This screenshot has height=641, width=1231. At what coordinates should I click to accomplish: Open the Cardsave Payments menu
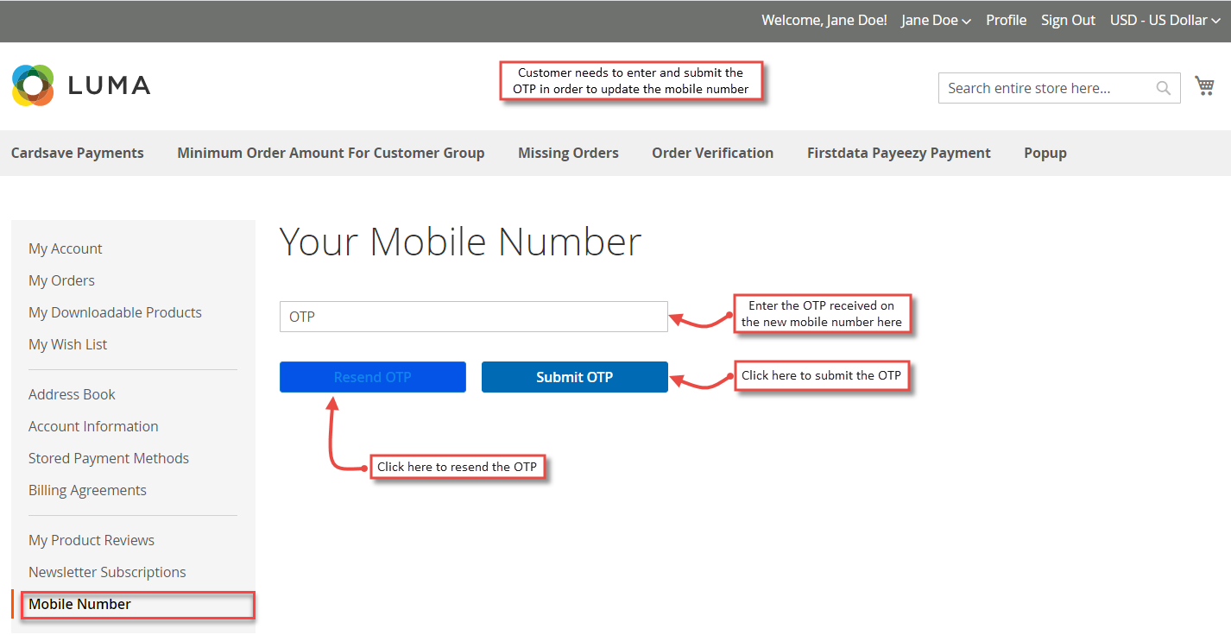77,153
